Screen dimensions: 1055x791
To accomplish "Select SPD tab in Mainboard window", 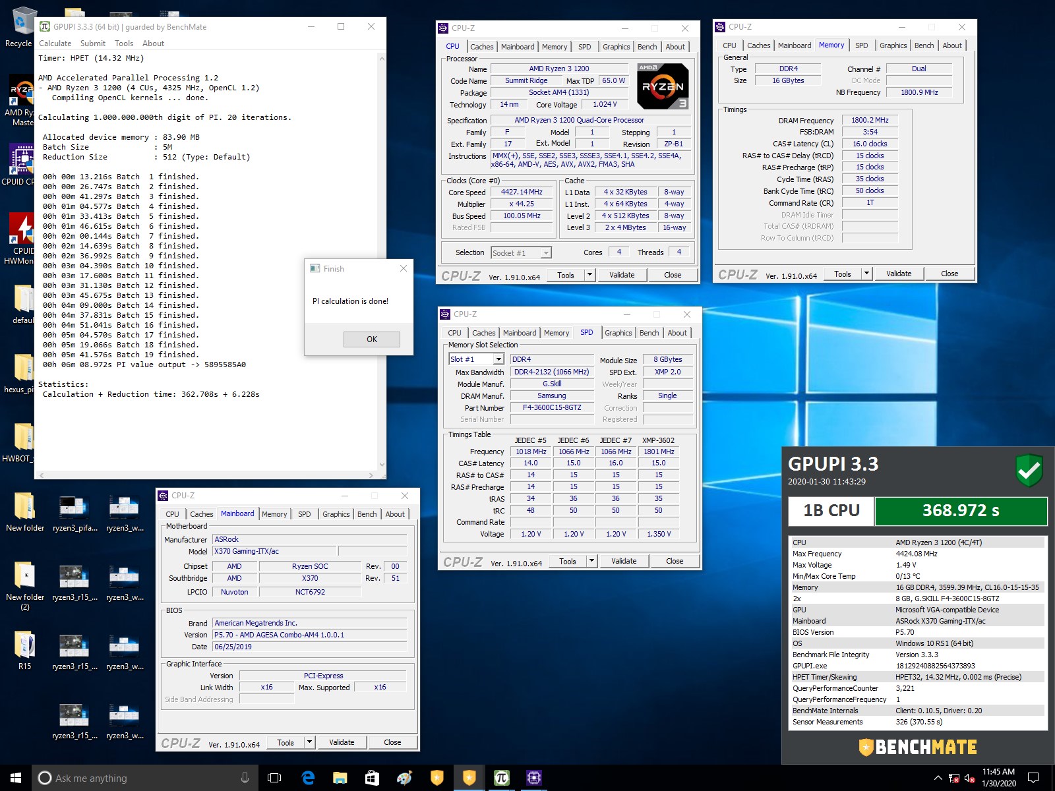I will coord(305,514).
